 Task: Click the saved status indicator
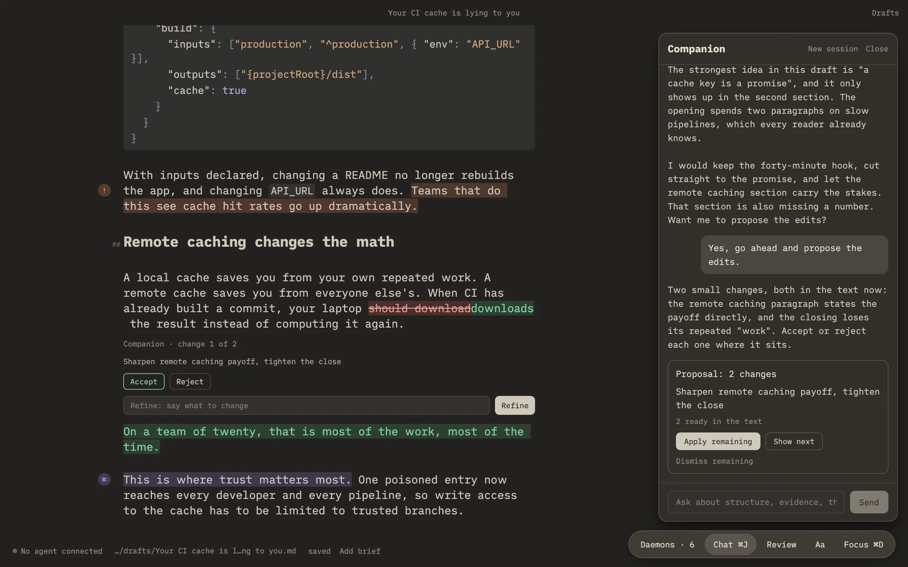tap(319, 551)
